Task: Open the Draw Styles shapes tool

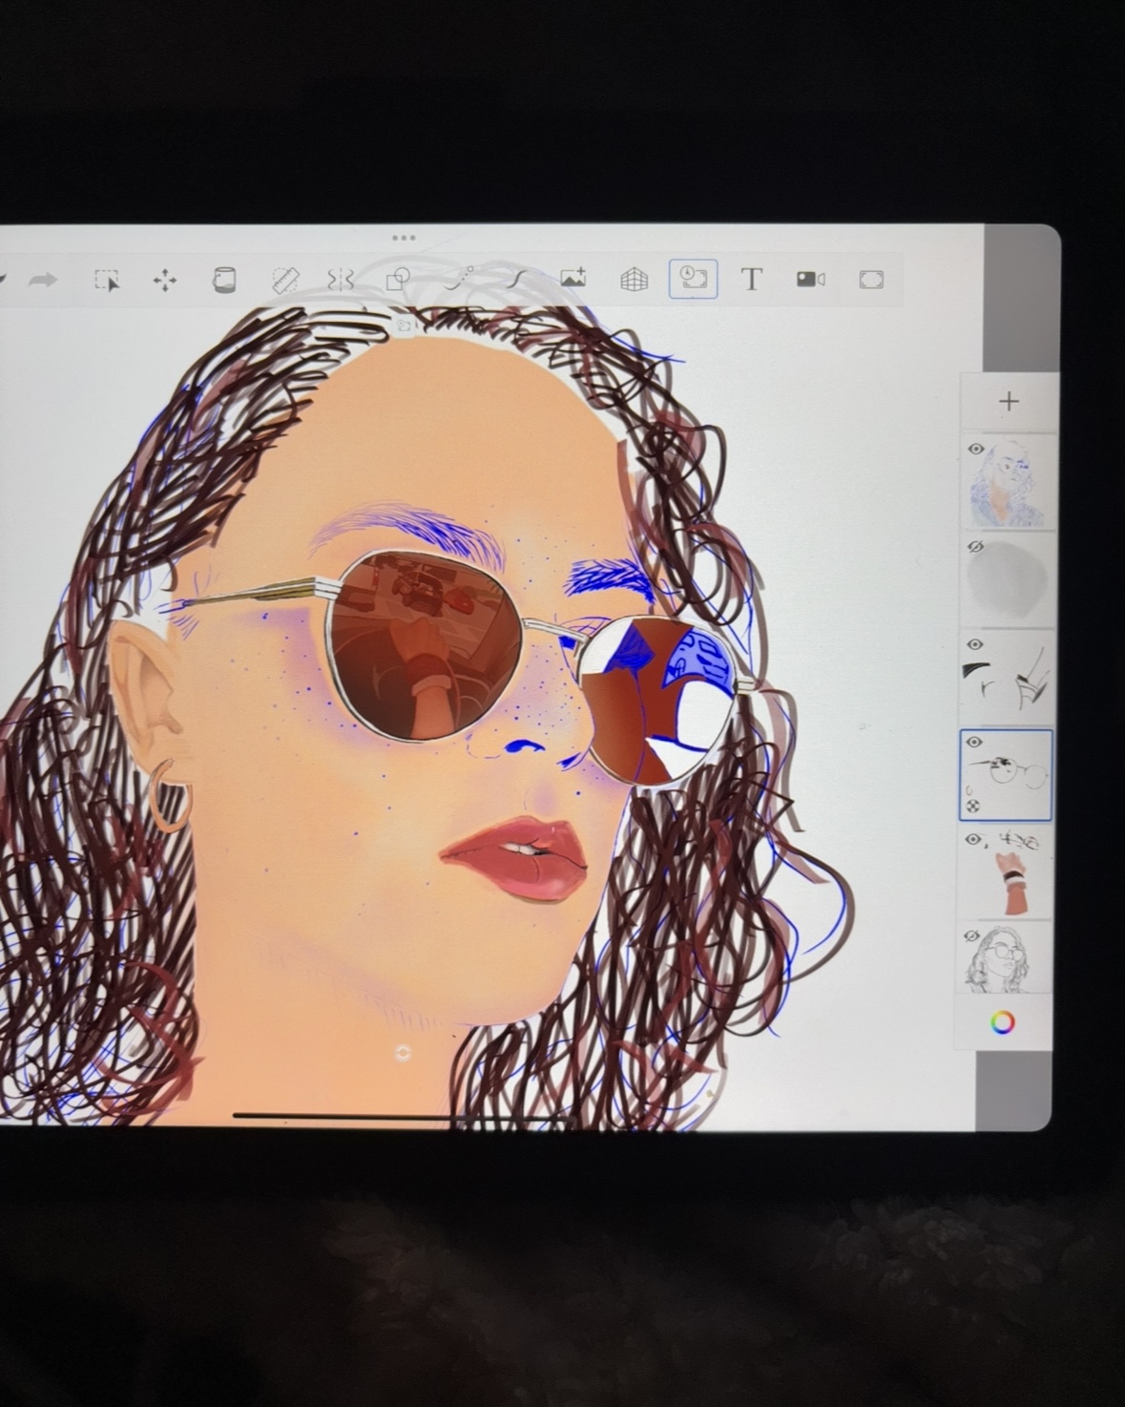Action: click(398, 279)
